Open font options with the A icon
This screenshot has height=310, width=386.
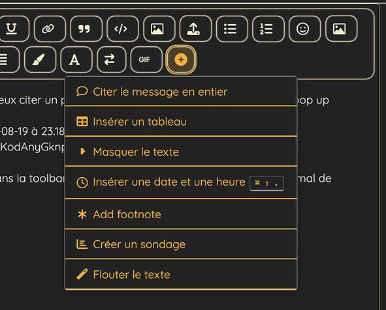pyautogui.click(x=76, y=60)
